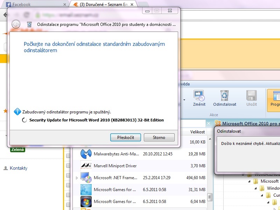Collapse the Microsoft folder in registry tree
Viewport: 280px width, 210px height.
(x=249, y=181)
